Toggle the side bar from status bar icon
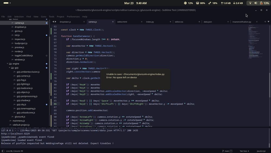Image resolution: width=271 pixels, height=153 pixels. click(3, 151)
